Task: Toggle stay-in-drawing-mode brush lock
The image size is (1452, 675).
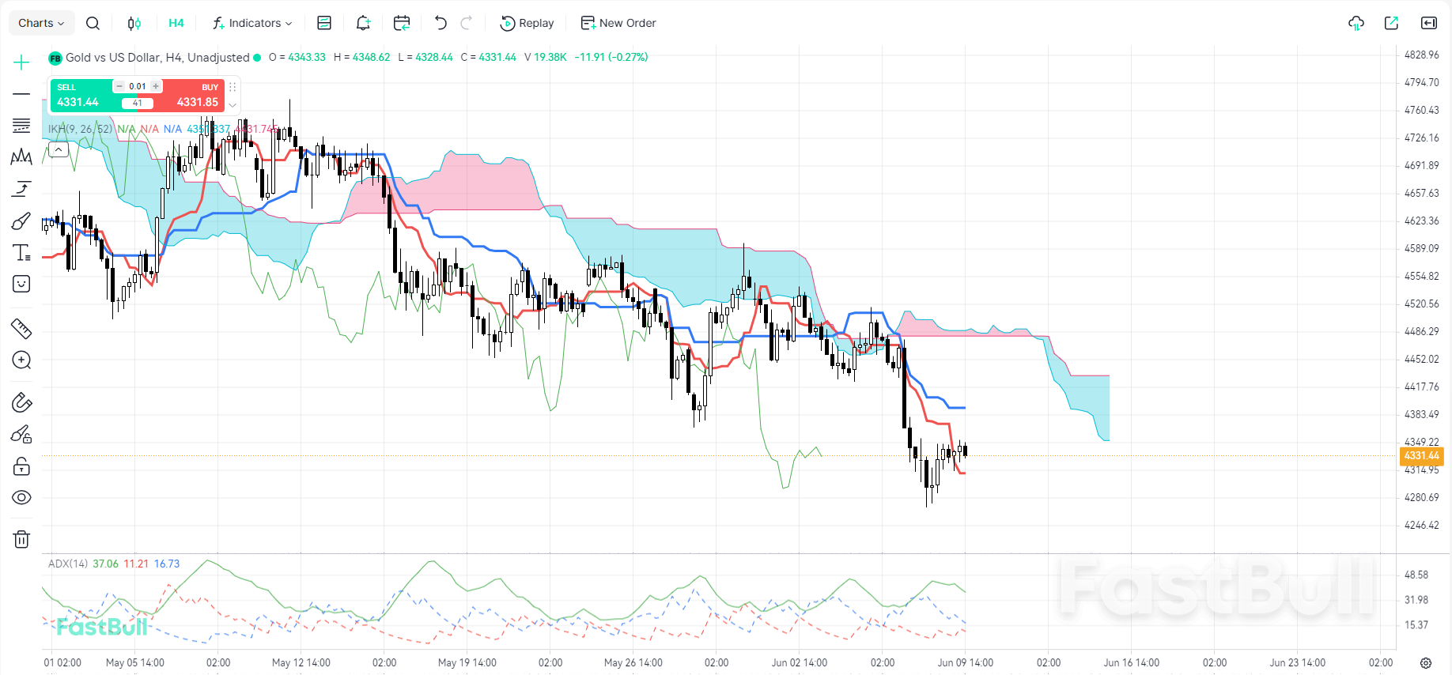Action: 21,435
